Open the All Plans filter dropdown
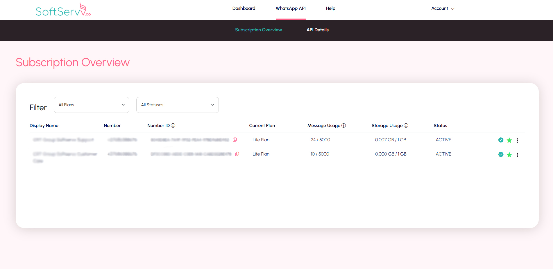 click(x=91, y=105)
